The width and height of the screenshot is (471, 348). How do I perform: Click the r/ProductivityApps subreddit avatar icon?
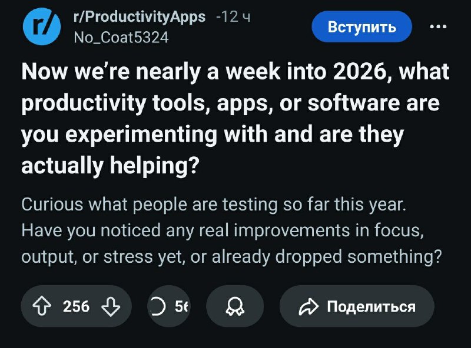point(40,27)
